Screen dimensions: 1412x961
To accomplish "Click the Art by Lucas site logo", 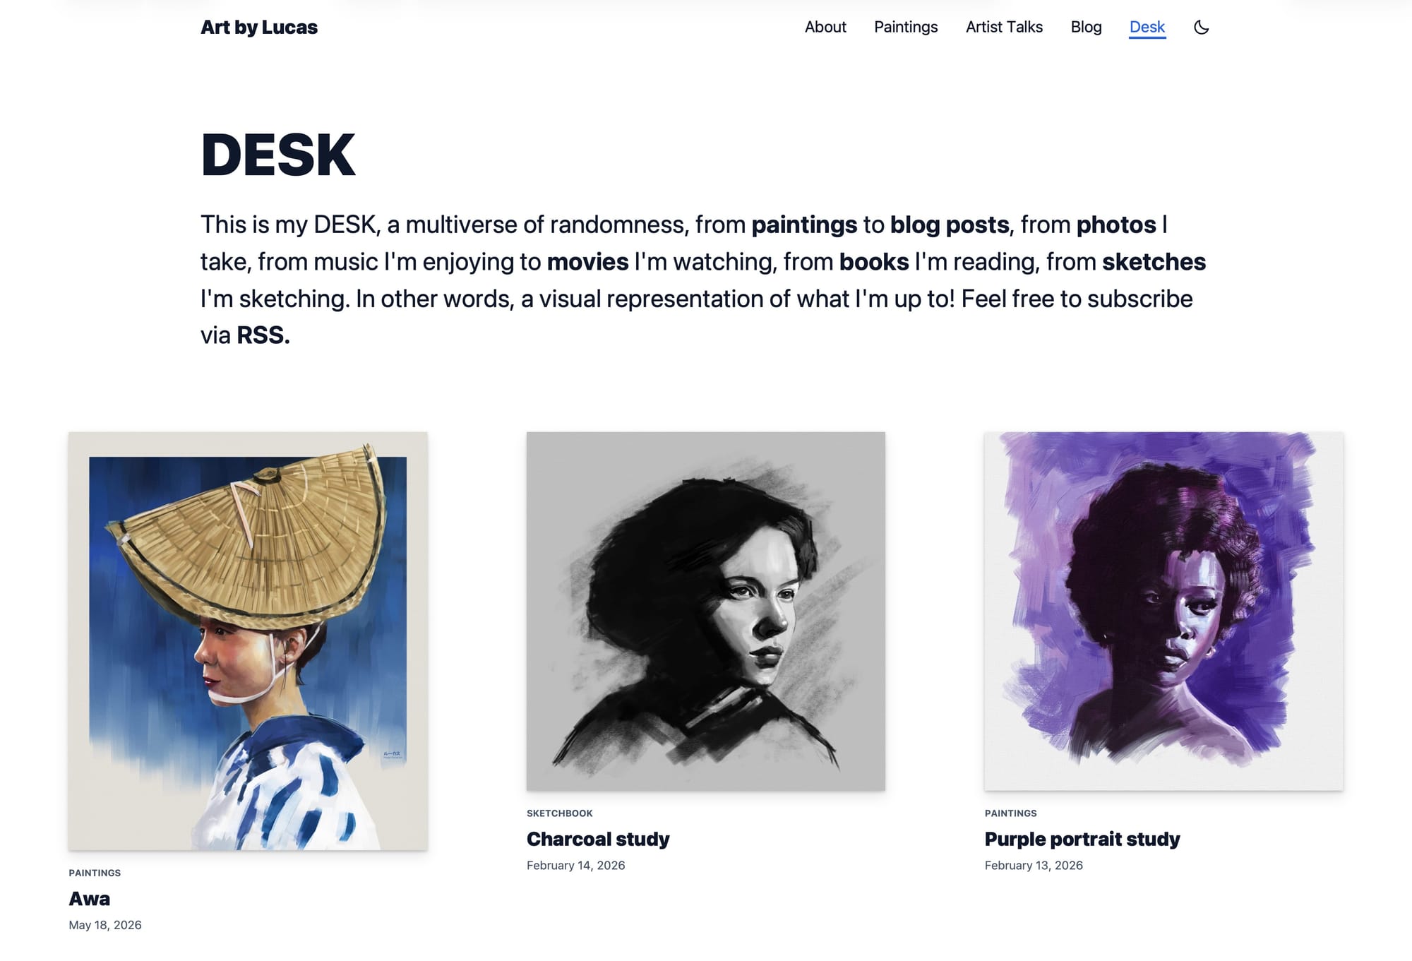I will coord(259,27).
